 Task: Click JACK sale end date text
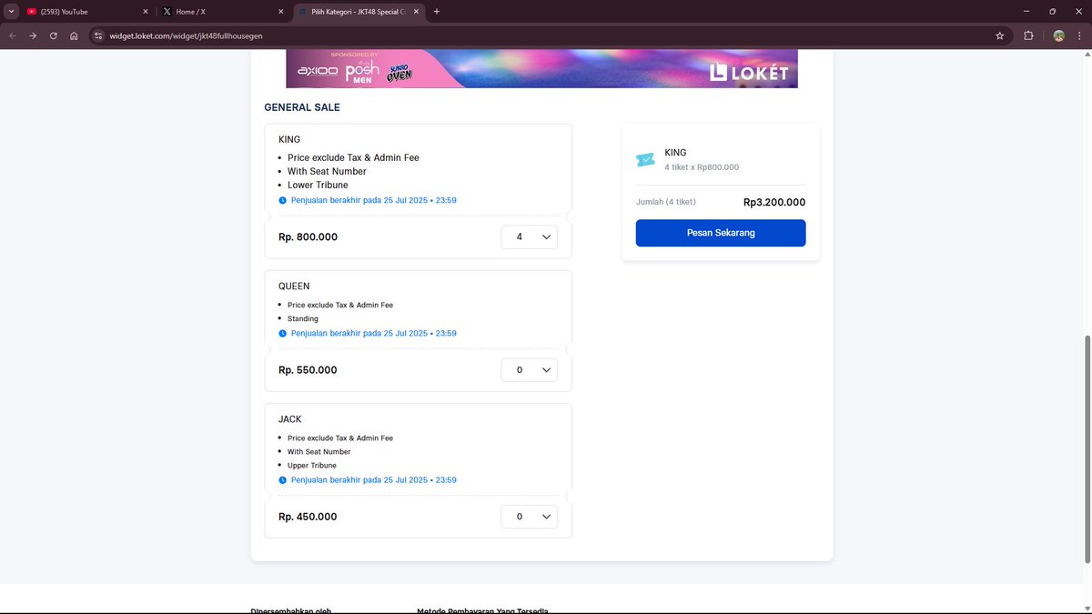point(374,480)
